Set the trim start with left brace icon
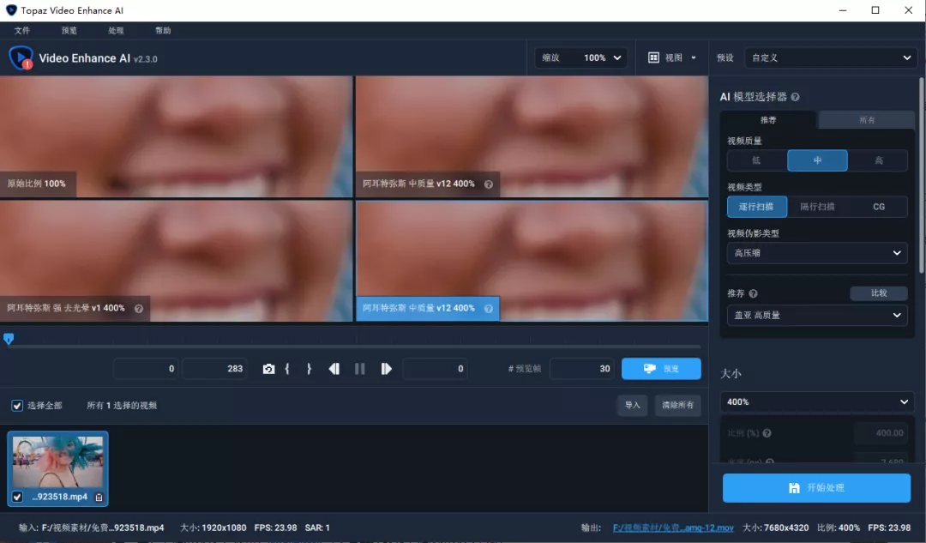 (287, 369)
